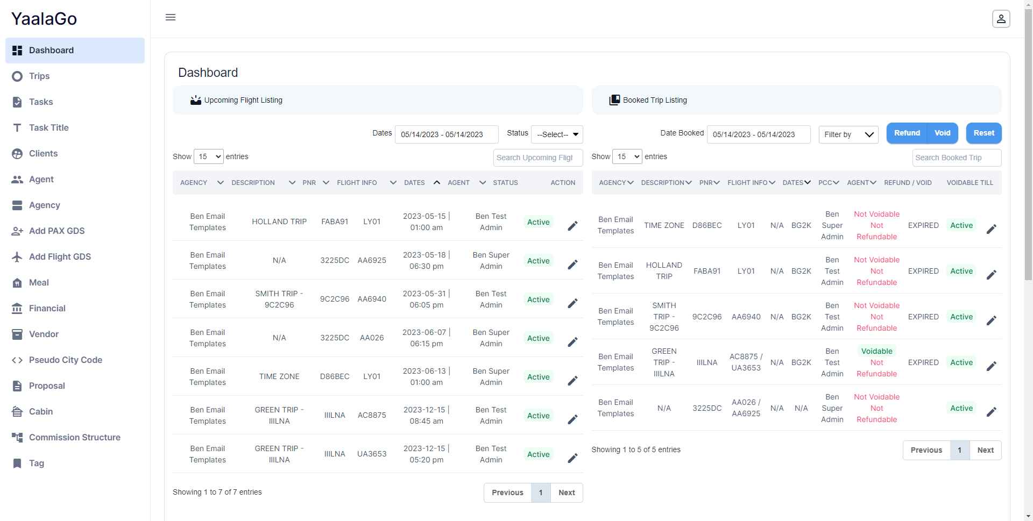The image size is (1033, 521).
Task: Click the Commission Structure icon
Action: 17,438
